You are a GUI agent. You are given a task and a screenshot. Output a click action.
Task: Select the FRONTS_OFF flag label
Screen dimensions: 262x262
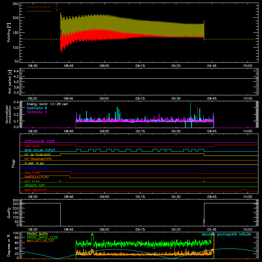coord(35,186)
